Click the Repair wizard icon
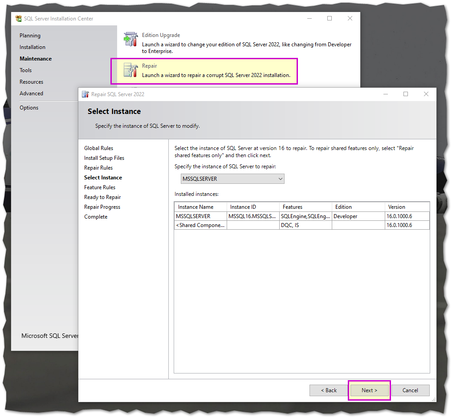The width and height of the screenshot is (452, 418). [130, 70]
